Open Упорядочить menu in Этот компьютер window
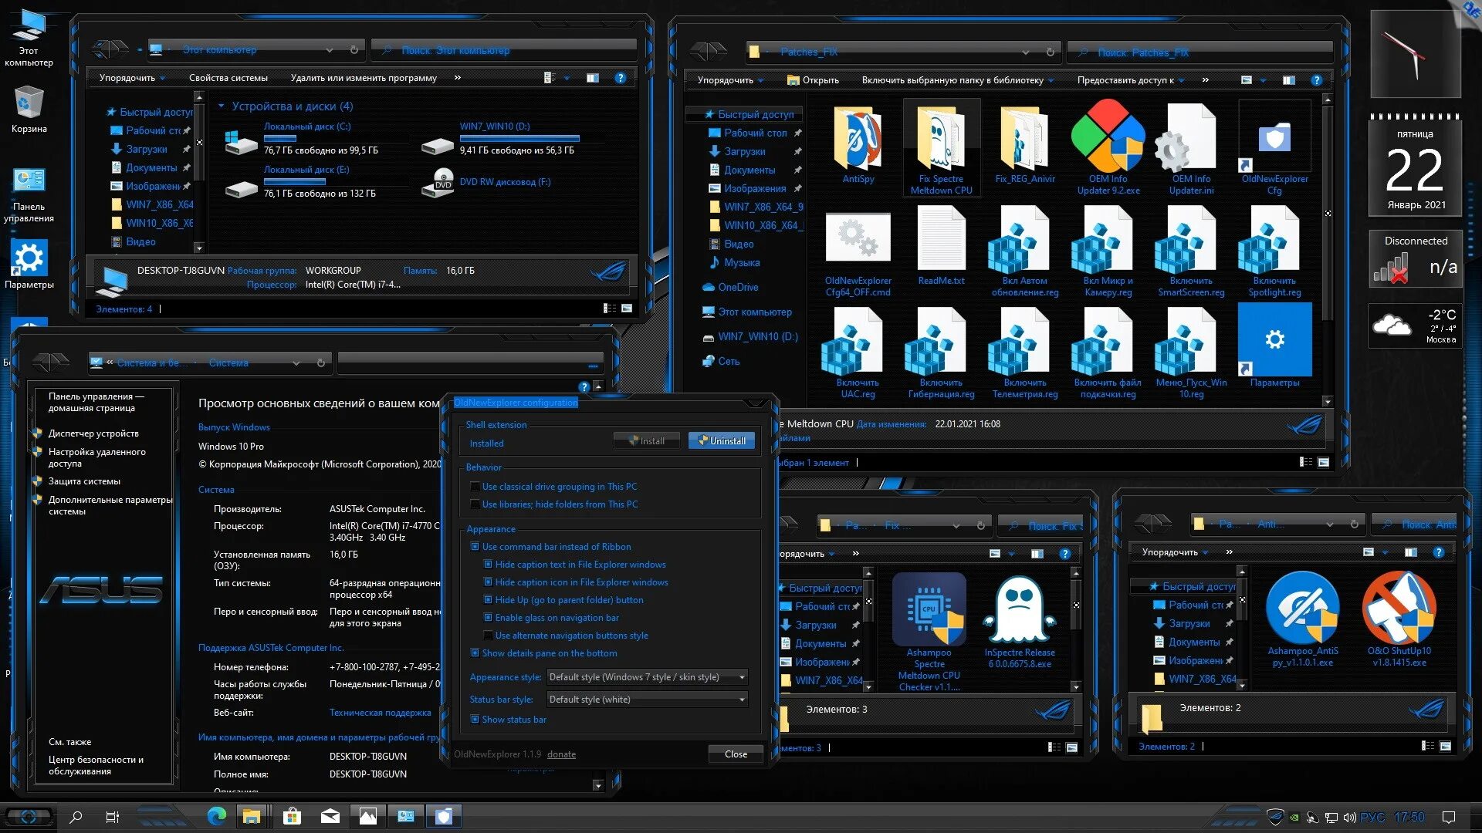Viewport: 1482px width, 833px height. [x=132, y=78]
